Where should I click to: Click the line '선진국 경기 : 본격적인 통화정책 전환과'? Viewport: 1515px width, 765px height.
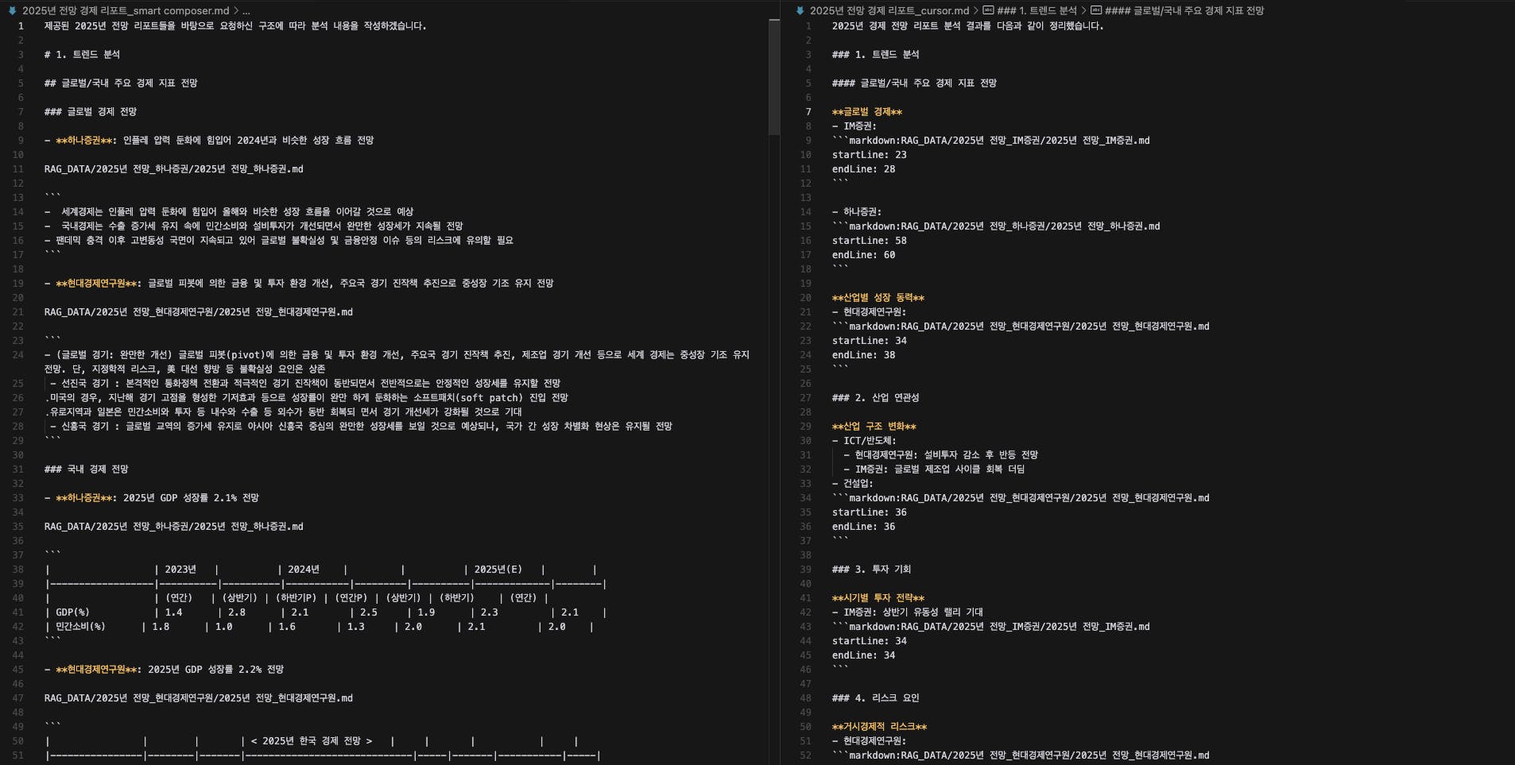tap(305, 384)
